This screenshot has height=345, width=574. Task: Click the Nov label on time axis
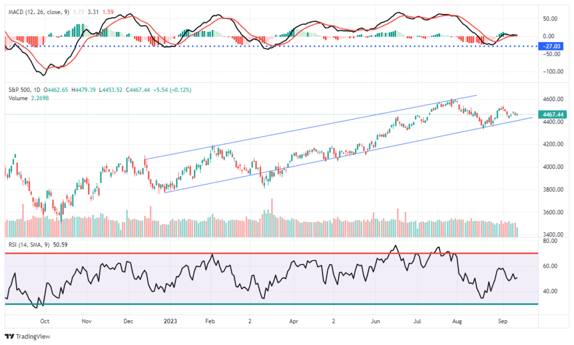pos(86,321)
